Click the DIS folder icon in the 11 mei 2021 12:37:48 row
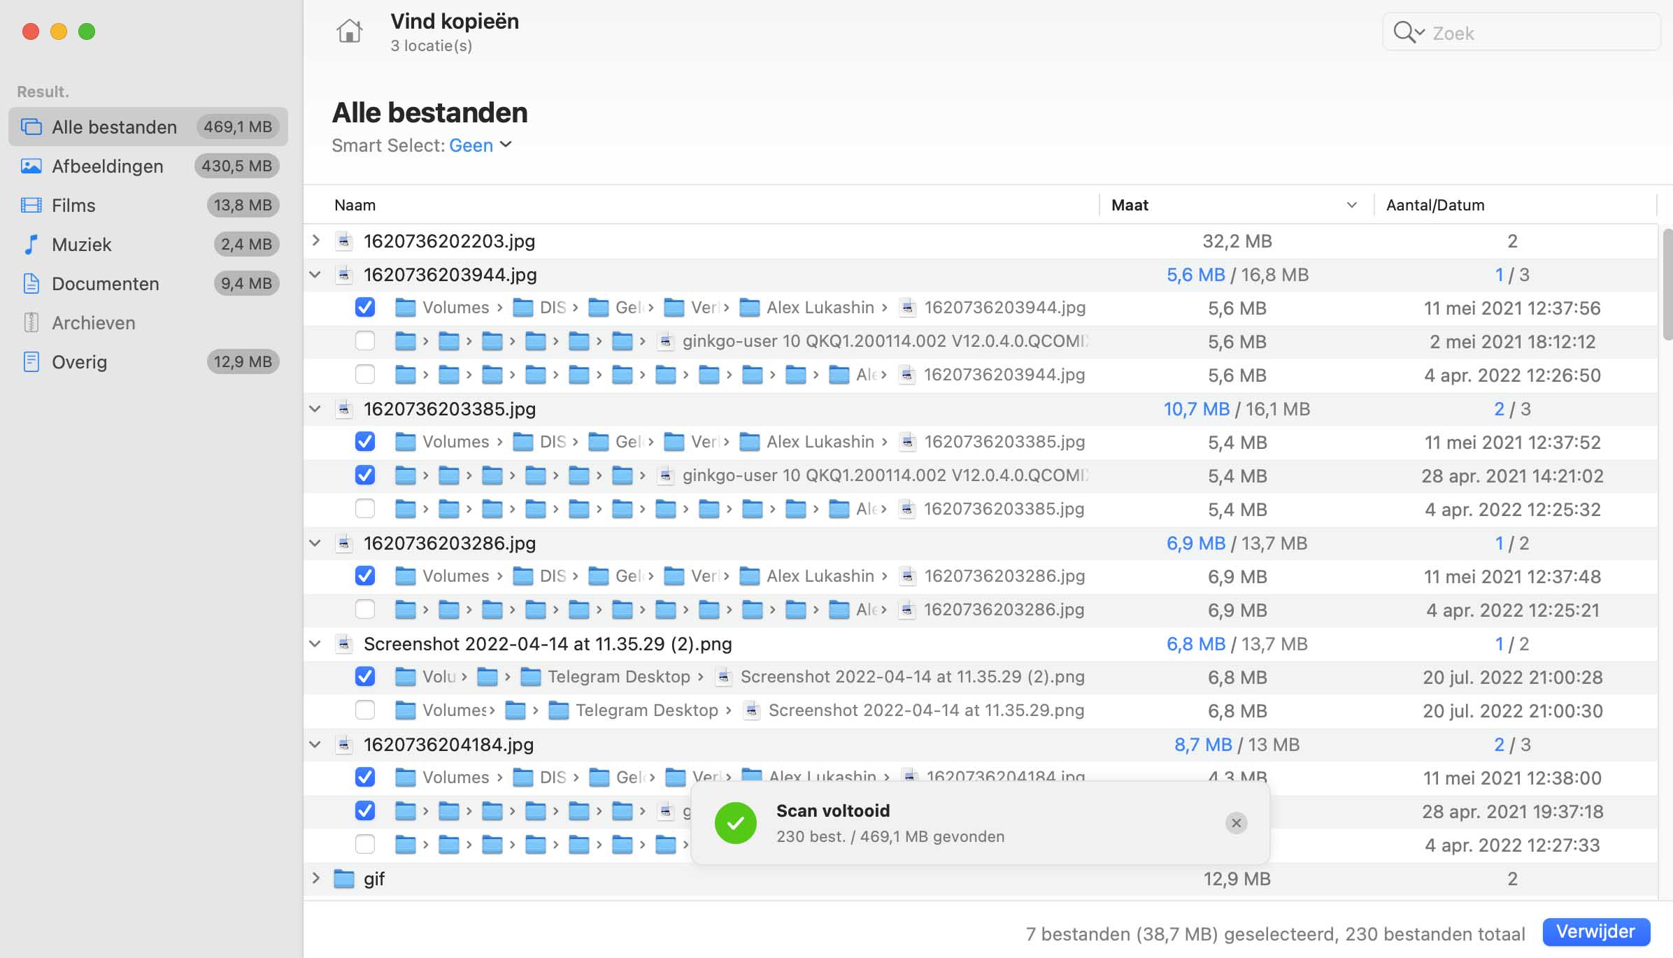1673x958 pixels. (522, 576)
